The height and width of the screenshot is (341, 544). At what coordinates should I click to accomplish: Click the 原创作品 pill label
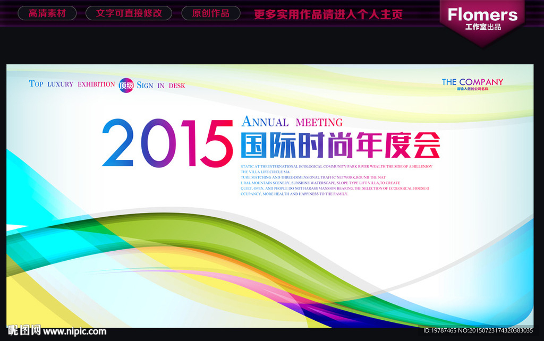click(210, 13)
